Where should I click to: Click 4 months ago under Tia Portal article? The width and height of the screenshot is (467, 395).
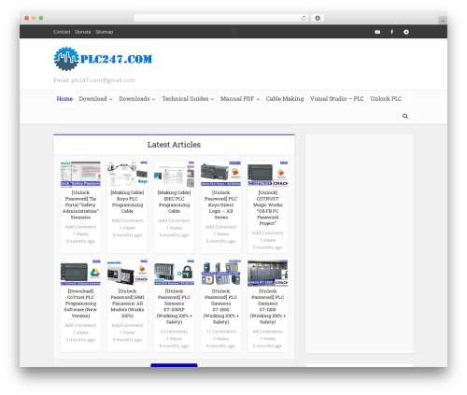click(80, 241)
